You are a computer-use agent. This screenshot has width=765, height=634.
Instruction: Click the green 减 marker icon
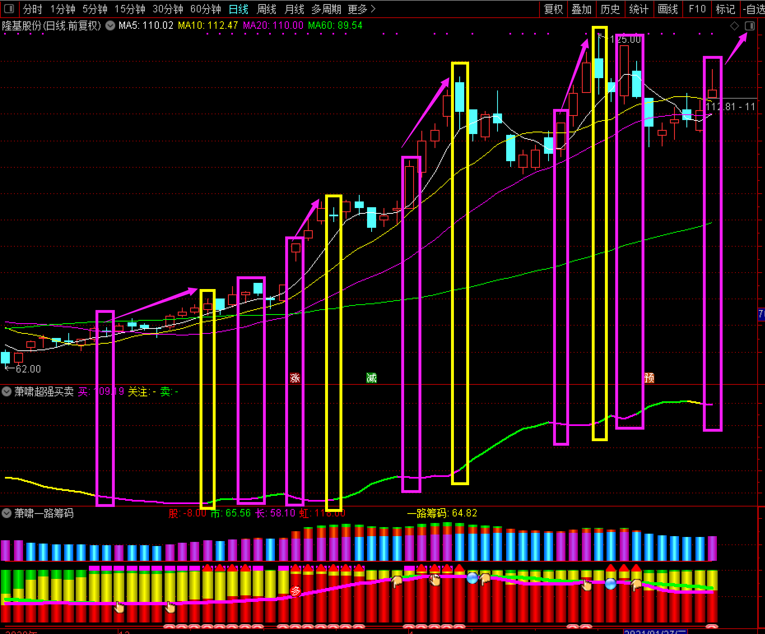(x=371, y=378)
